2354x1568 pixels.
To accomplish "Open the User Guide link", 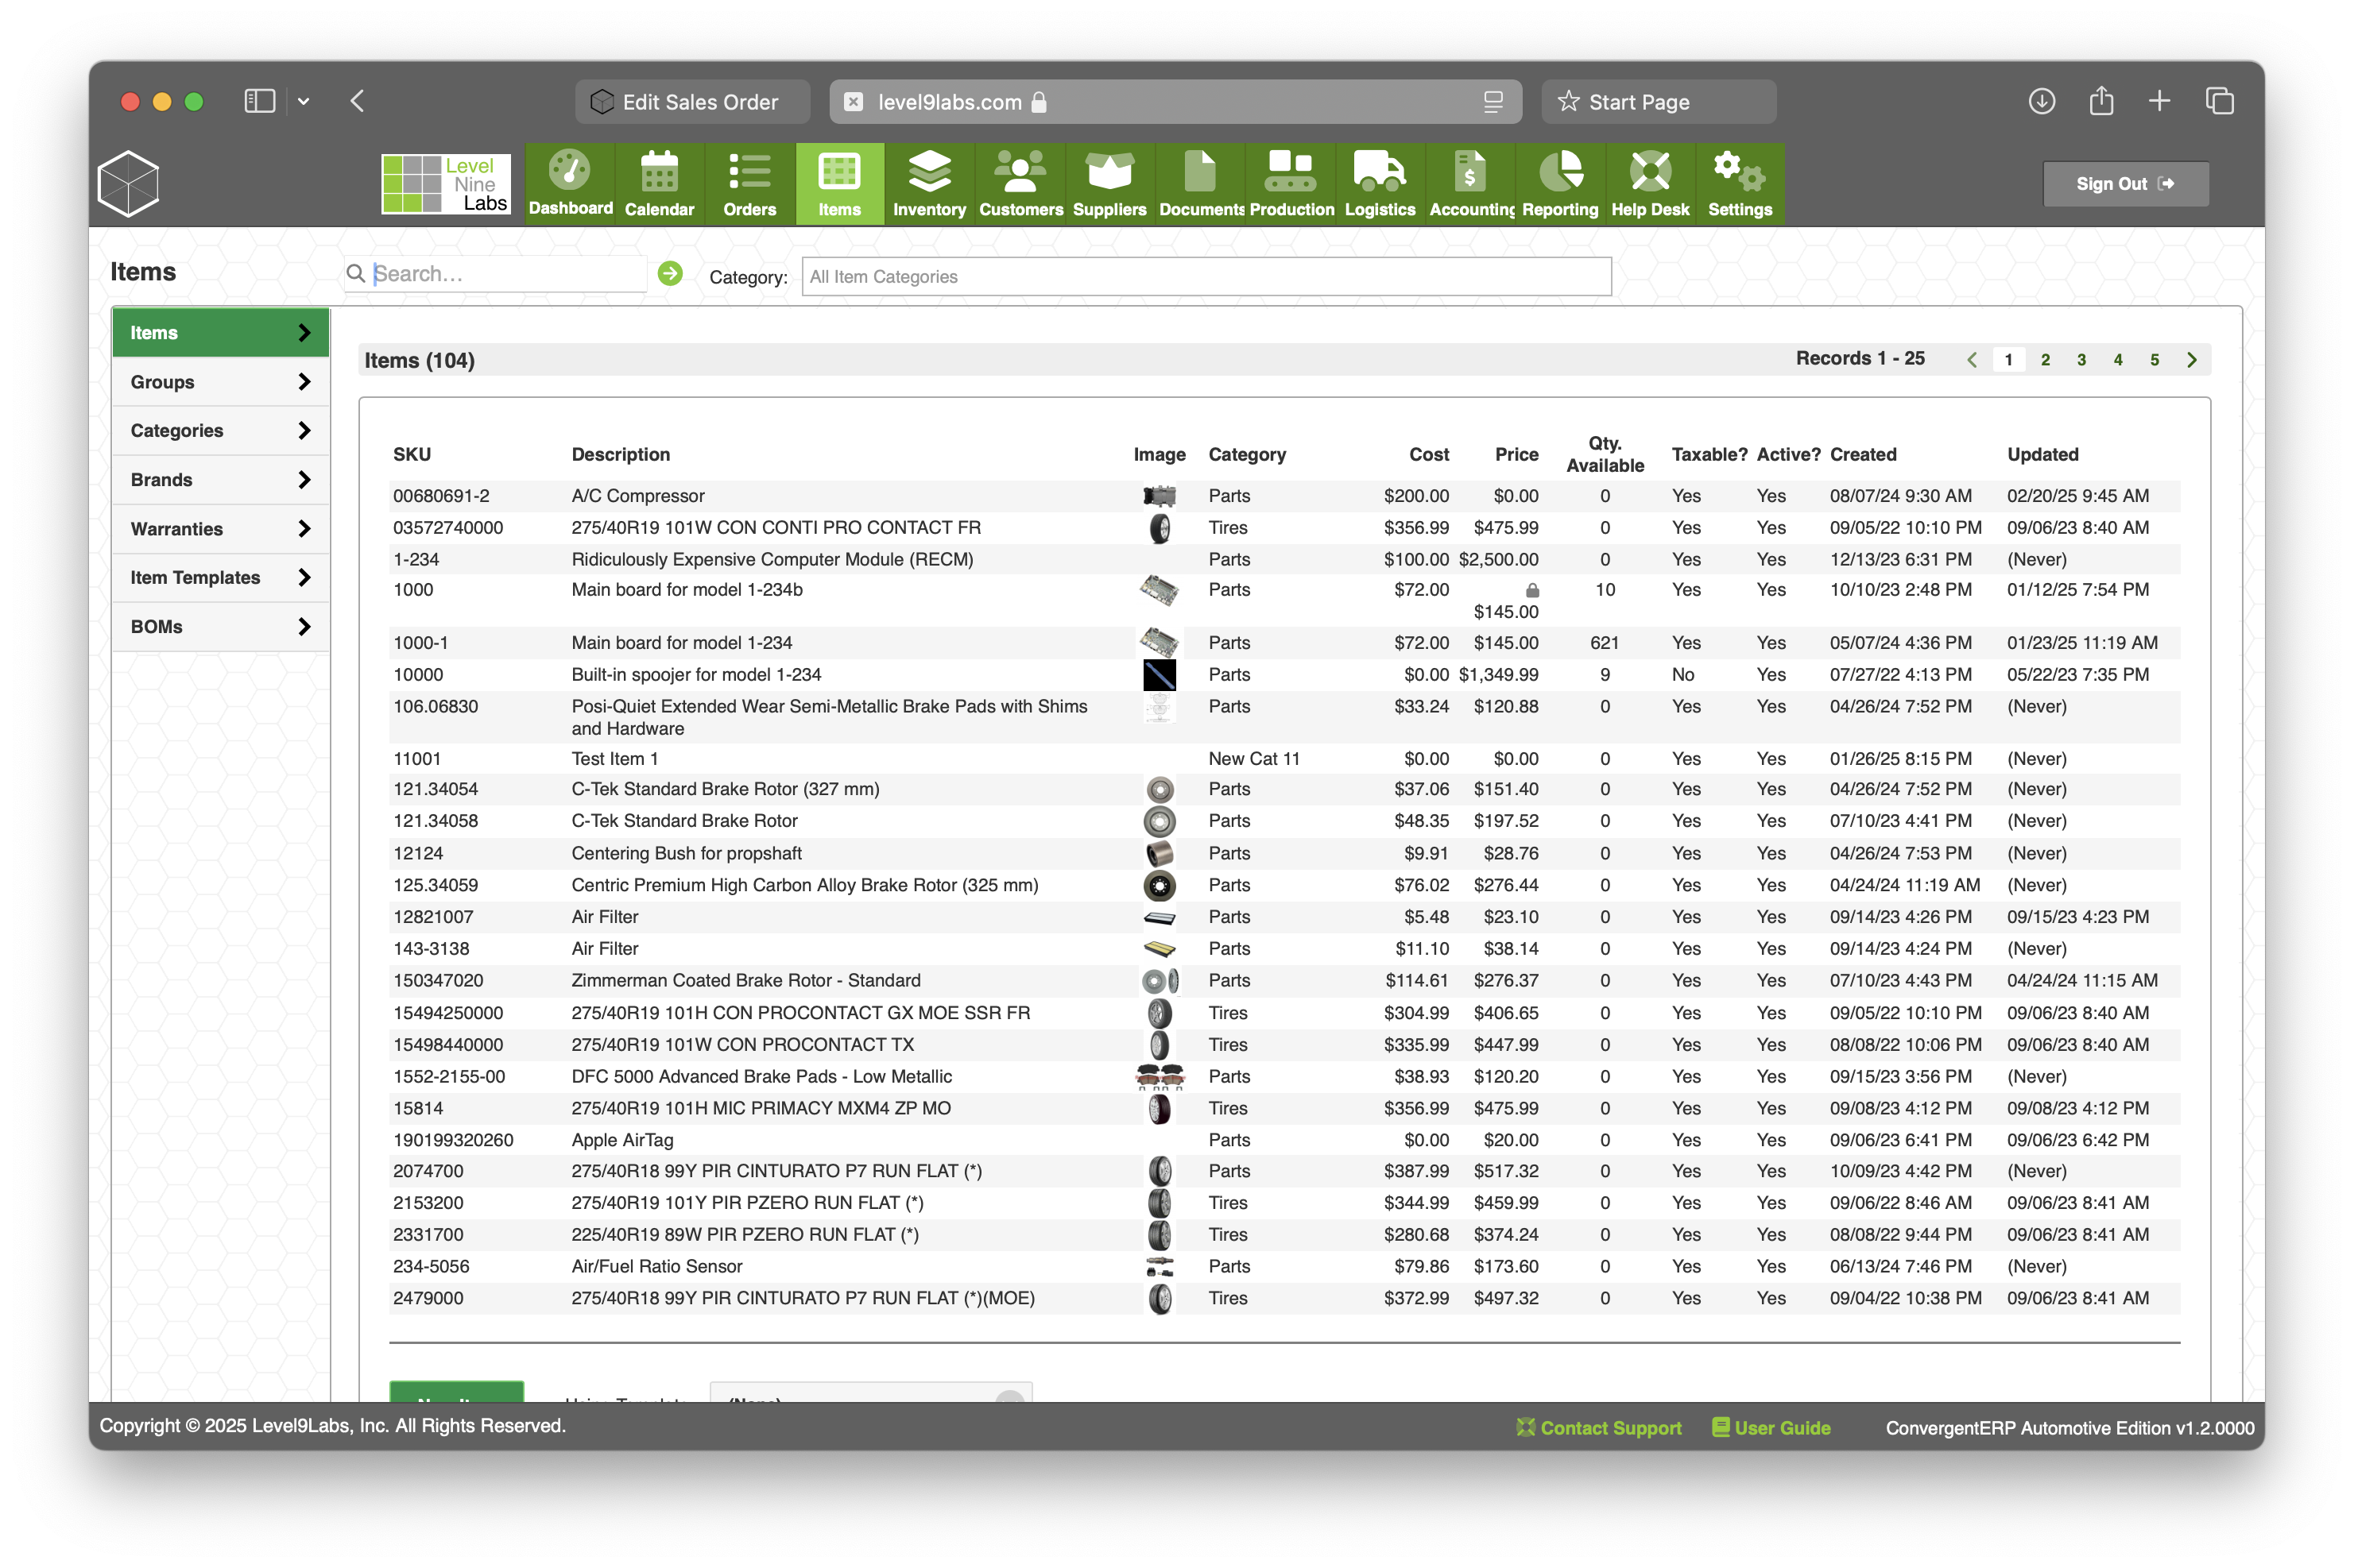I will (1770, 1427).
